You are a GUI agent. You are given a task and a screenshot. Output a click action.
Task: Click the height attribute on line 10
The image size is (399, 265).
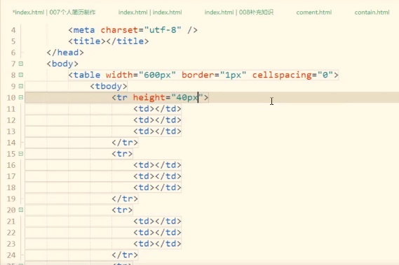point(149,97)
